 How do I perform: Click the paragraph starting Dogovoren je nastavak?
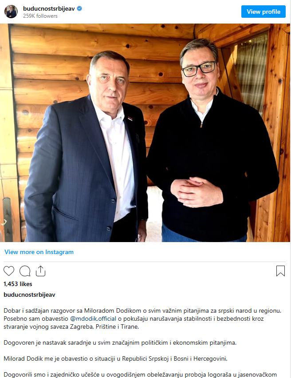pos(120,342)
